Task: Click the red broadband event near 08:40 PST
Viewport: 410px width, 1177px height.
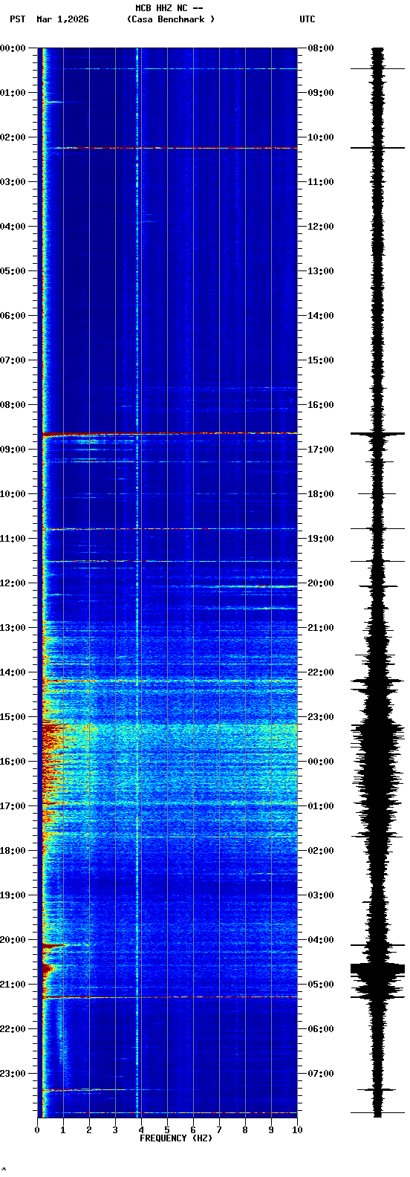Action: point(169,433)
